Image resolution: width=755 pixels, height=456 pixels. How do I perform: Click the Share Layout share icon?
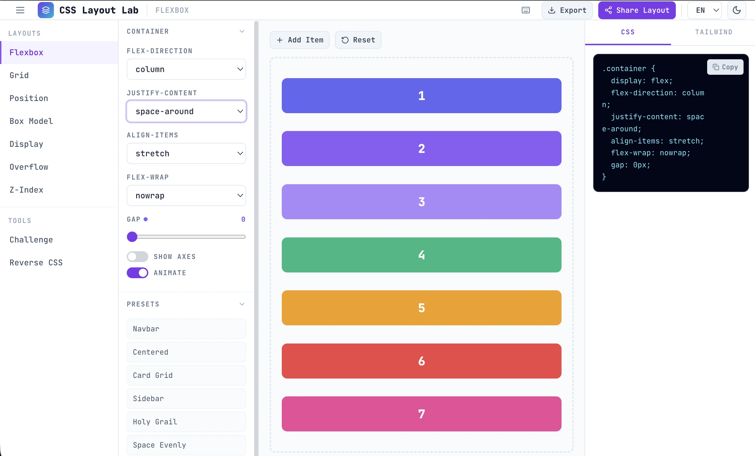[609, 10]
